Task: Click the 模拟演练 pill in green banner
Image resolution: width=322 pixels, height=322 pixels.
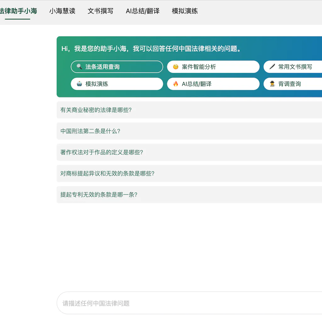Action: [117, 84]
